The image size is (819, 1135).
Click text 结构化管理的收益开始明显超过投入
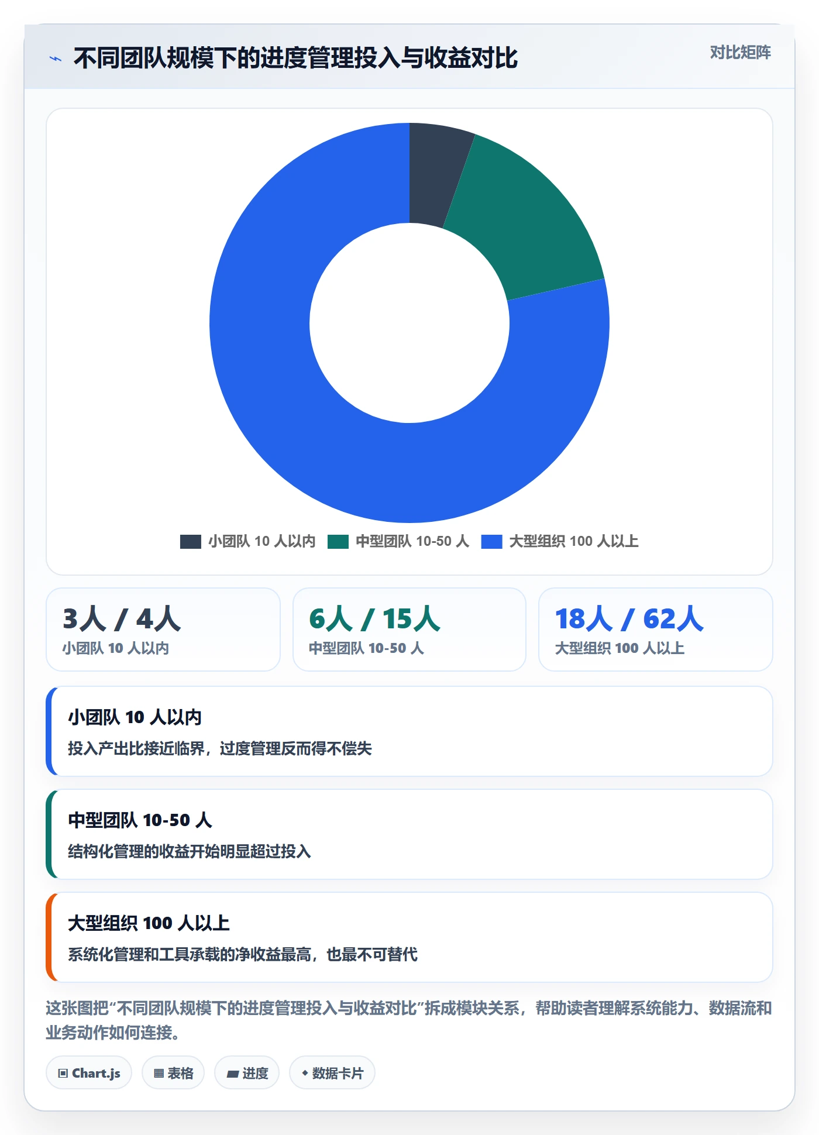tap(190, 851)
